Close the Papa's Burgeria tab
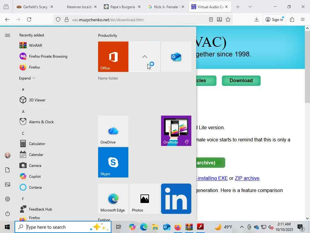Screen dimensions: 310x233 coord(139,7)
